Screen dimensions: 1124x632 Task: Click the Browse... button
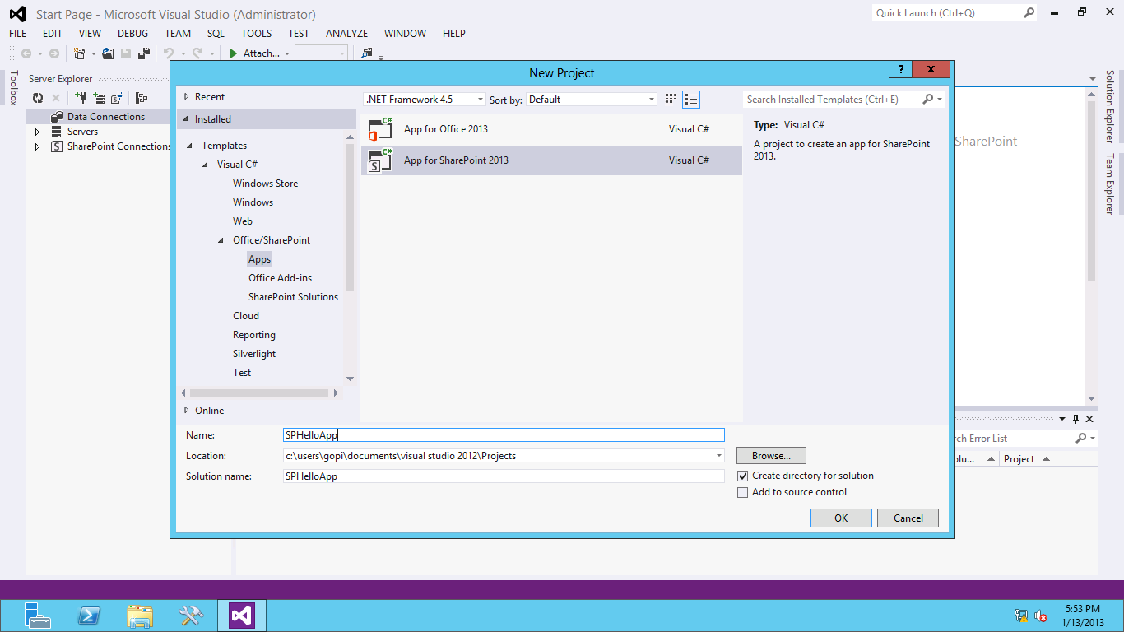pyautogui.click(x=771, y=456)
